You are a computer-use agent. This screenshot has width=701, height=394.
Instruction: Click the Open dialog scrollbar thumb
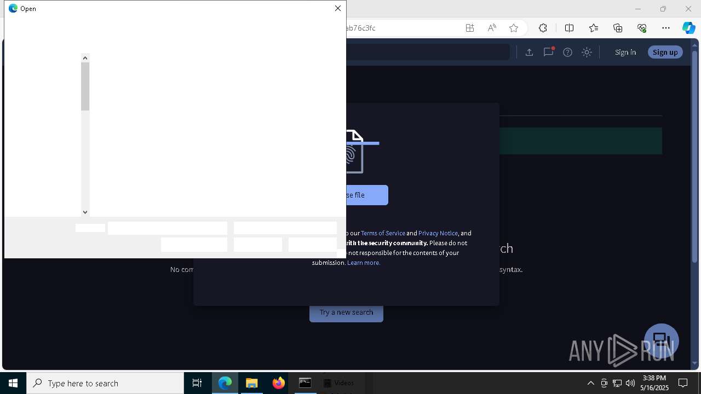[85, 86]
